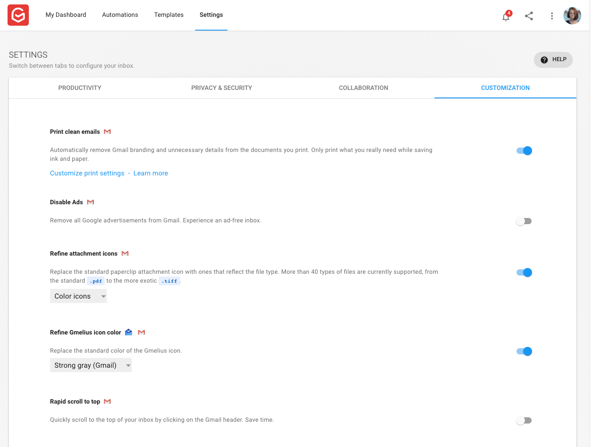Viewport: 591px width, 447px height.
Task: Click the Gmail icon beside Print clean emails
Action: pyautogui.click(x=107, y=131)
